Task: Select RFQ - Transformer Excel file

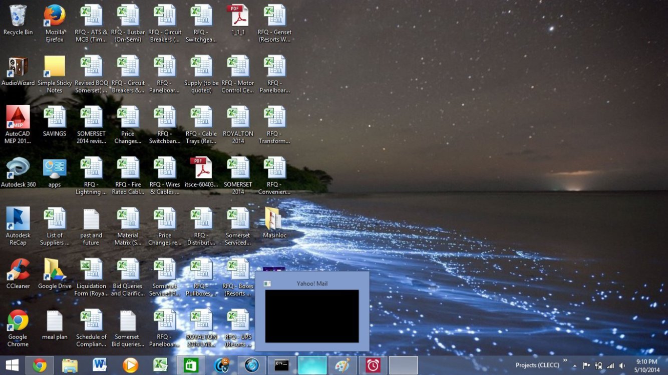Action: click(274, 124)
